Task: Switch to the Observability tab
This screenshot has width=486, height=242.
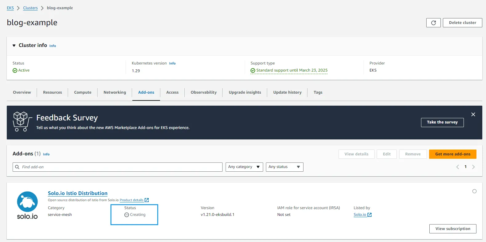Action: coord(203,92)
